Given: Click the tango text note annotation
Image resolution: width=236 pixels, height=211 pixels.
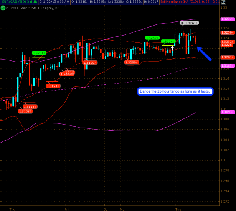Looking at the screenshot, I should 176,92.
